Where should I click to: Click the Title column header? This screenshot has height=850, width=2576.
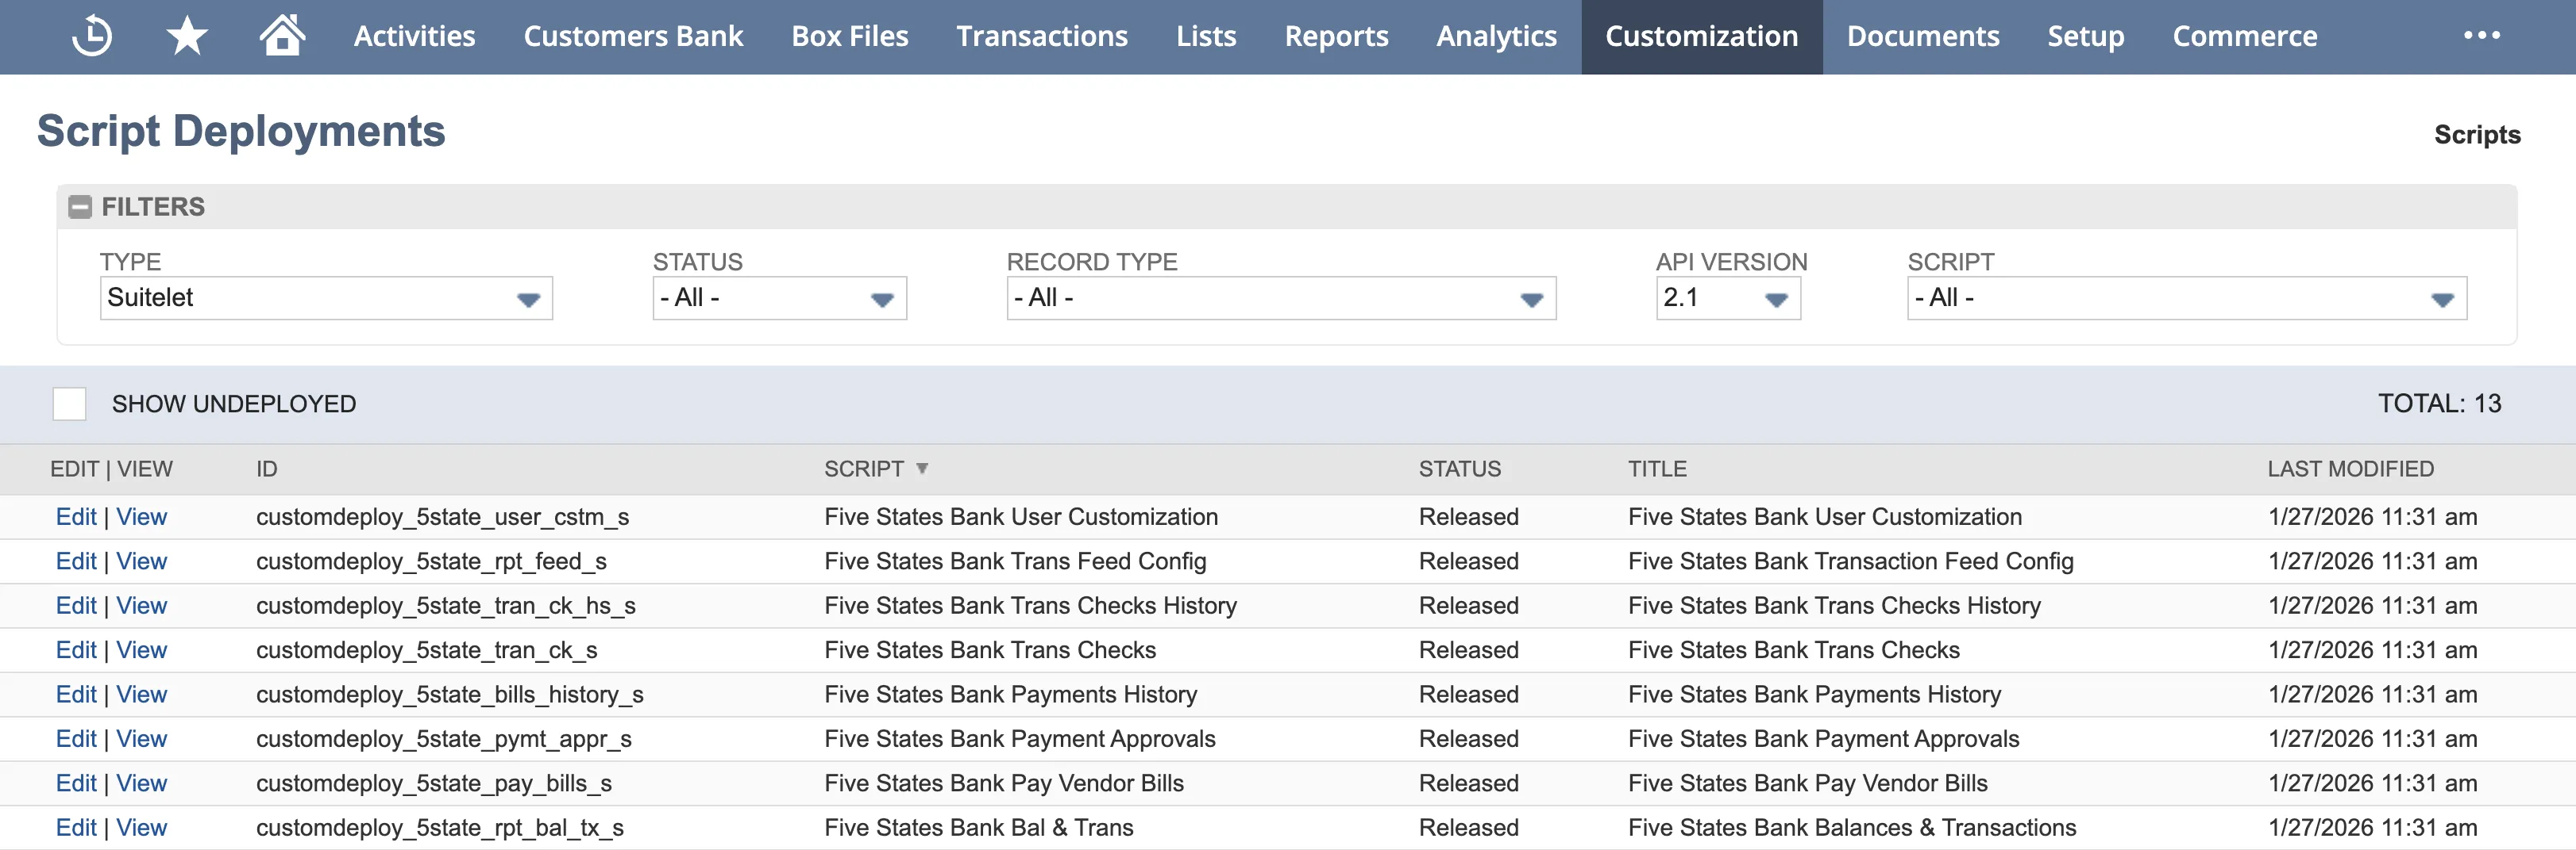tap(1657, 469)
